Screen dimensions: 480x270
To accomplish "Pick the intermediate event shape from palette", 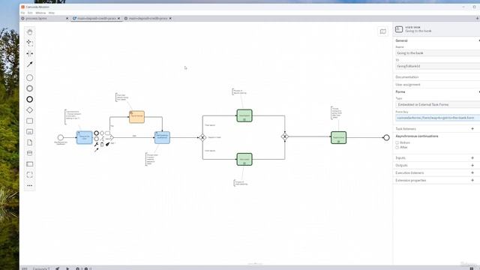I will (x=30, y=88).
